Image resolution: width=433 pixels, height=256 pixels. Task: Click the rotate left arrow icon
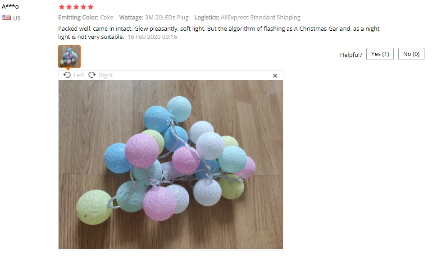point(67,75)
